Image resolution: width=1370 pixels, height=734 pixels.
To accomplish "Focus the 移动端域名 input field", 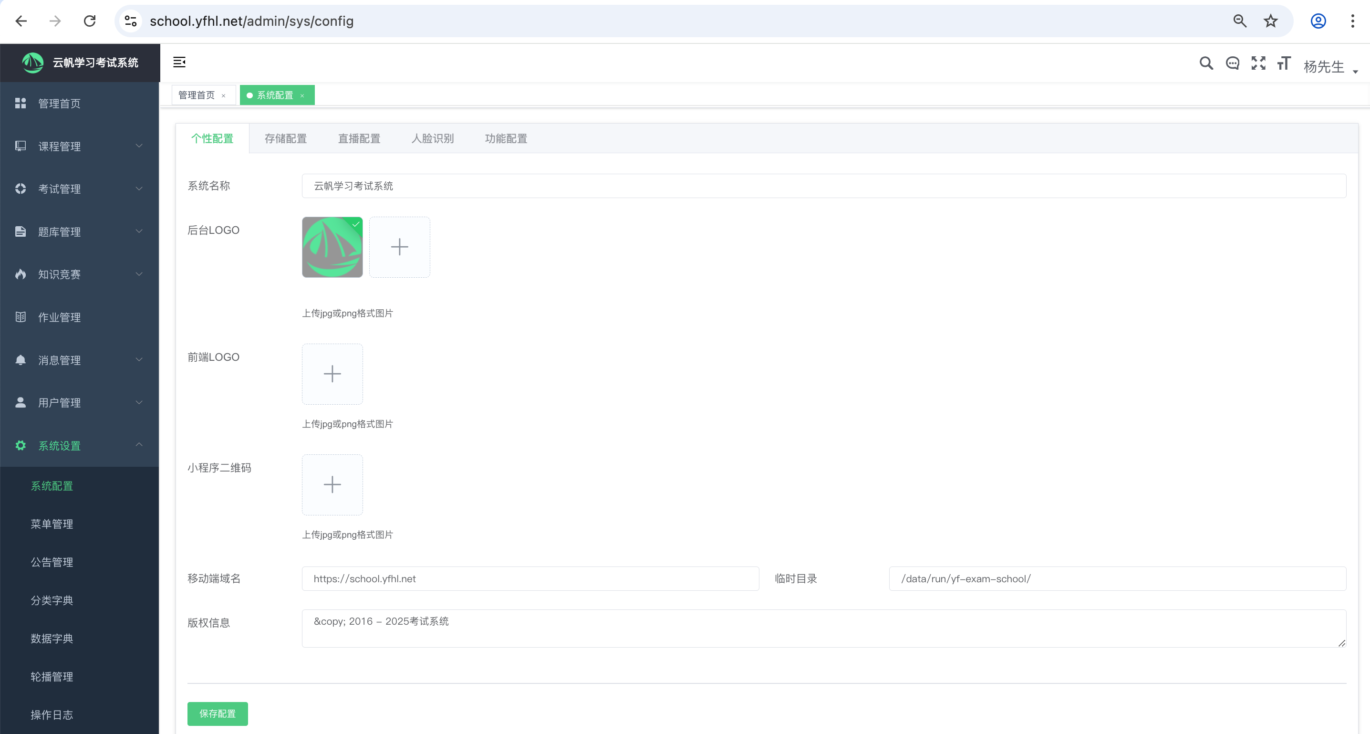I will pyautogui.click(x=530, y=578).
